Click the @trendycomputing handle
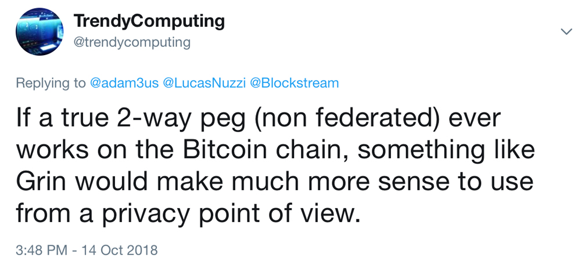The image size is (581, 261). [x=131, y=42]
